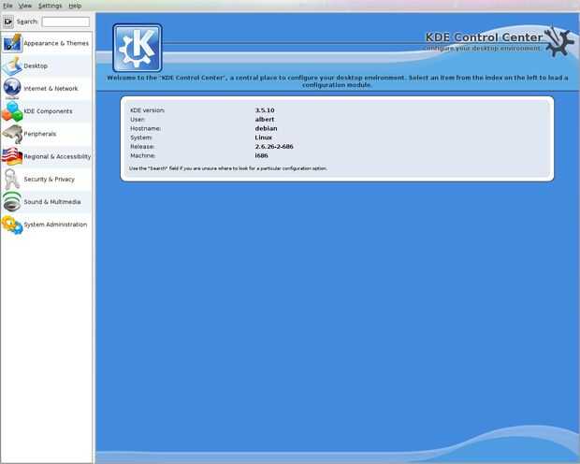Image resolution: width=580 pixels, height=464 pixels.
Task: Click the clear search icon button
Action: 7,22
